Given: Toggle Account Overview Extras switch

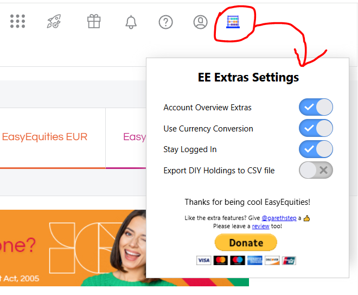Looking at the screenshot, I should tap(316, 107).
